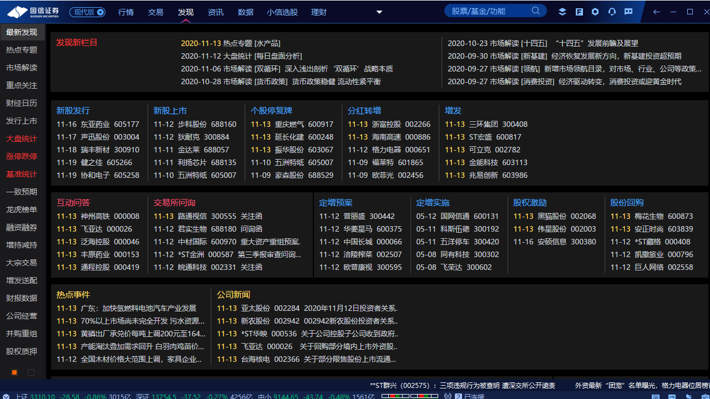Open the customer service headset icon
710x399 pixels.
(x=612, y=12)
